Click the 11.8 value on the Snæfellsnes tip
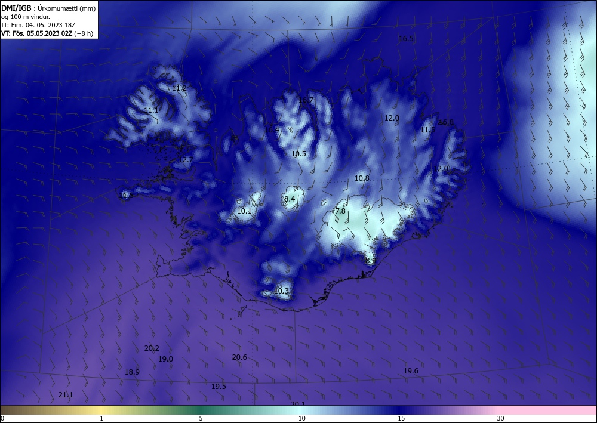 127,196
